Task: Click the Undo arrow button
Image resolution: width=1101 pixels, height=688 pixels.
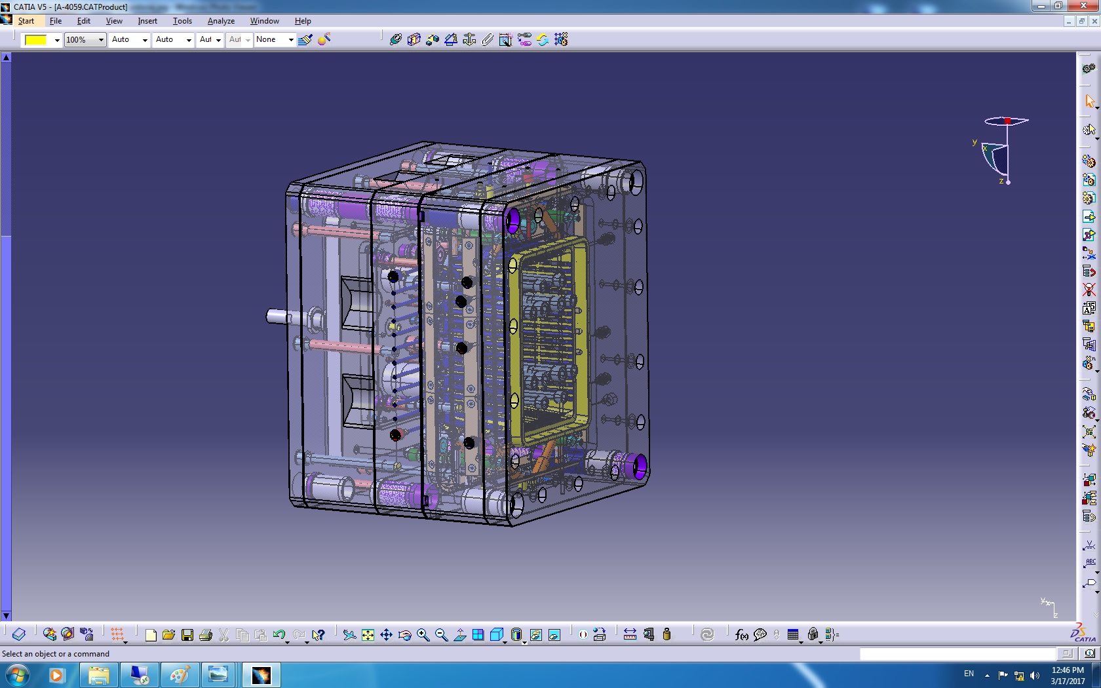Action: [279, 635]
